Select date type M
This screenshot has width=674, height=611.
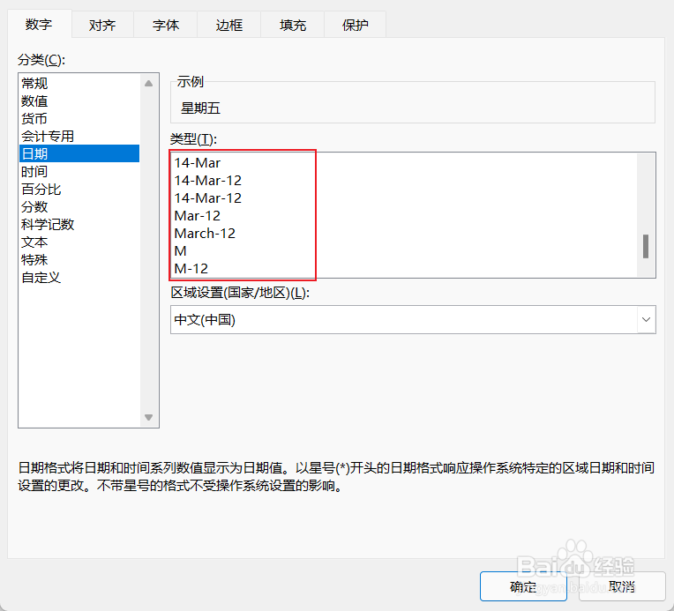coord(404,251)
